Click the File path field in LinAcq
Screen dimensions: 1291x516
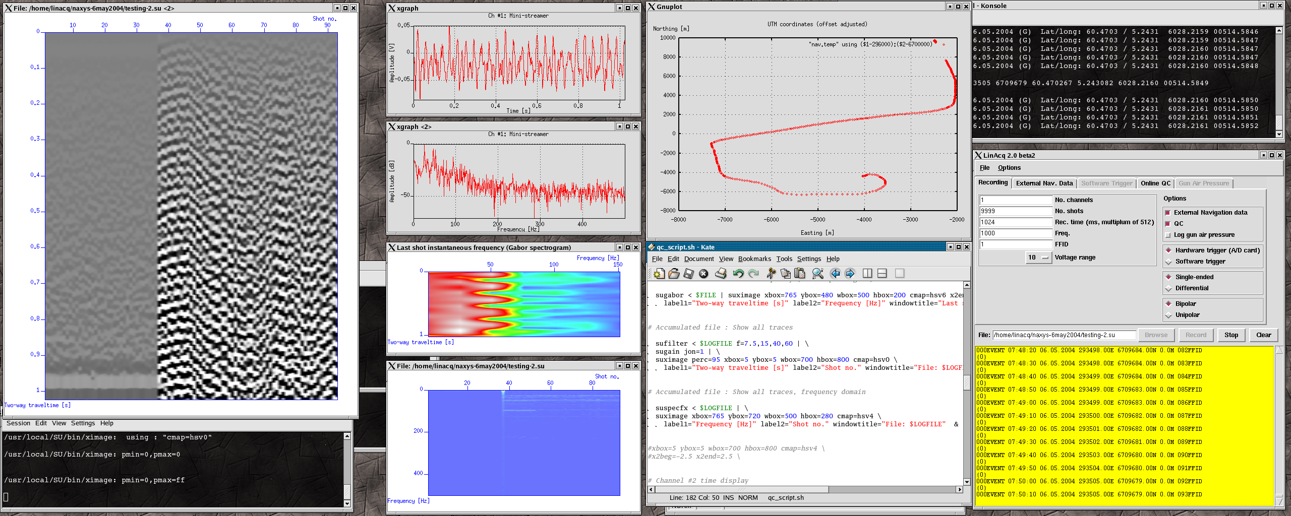pos(1064,335)
